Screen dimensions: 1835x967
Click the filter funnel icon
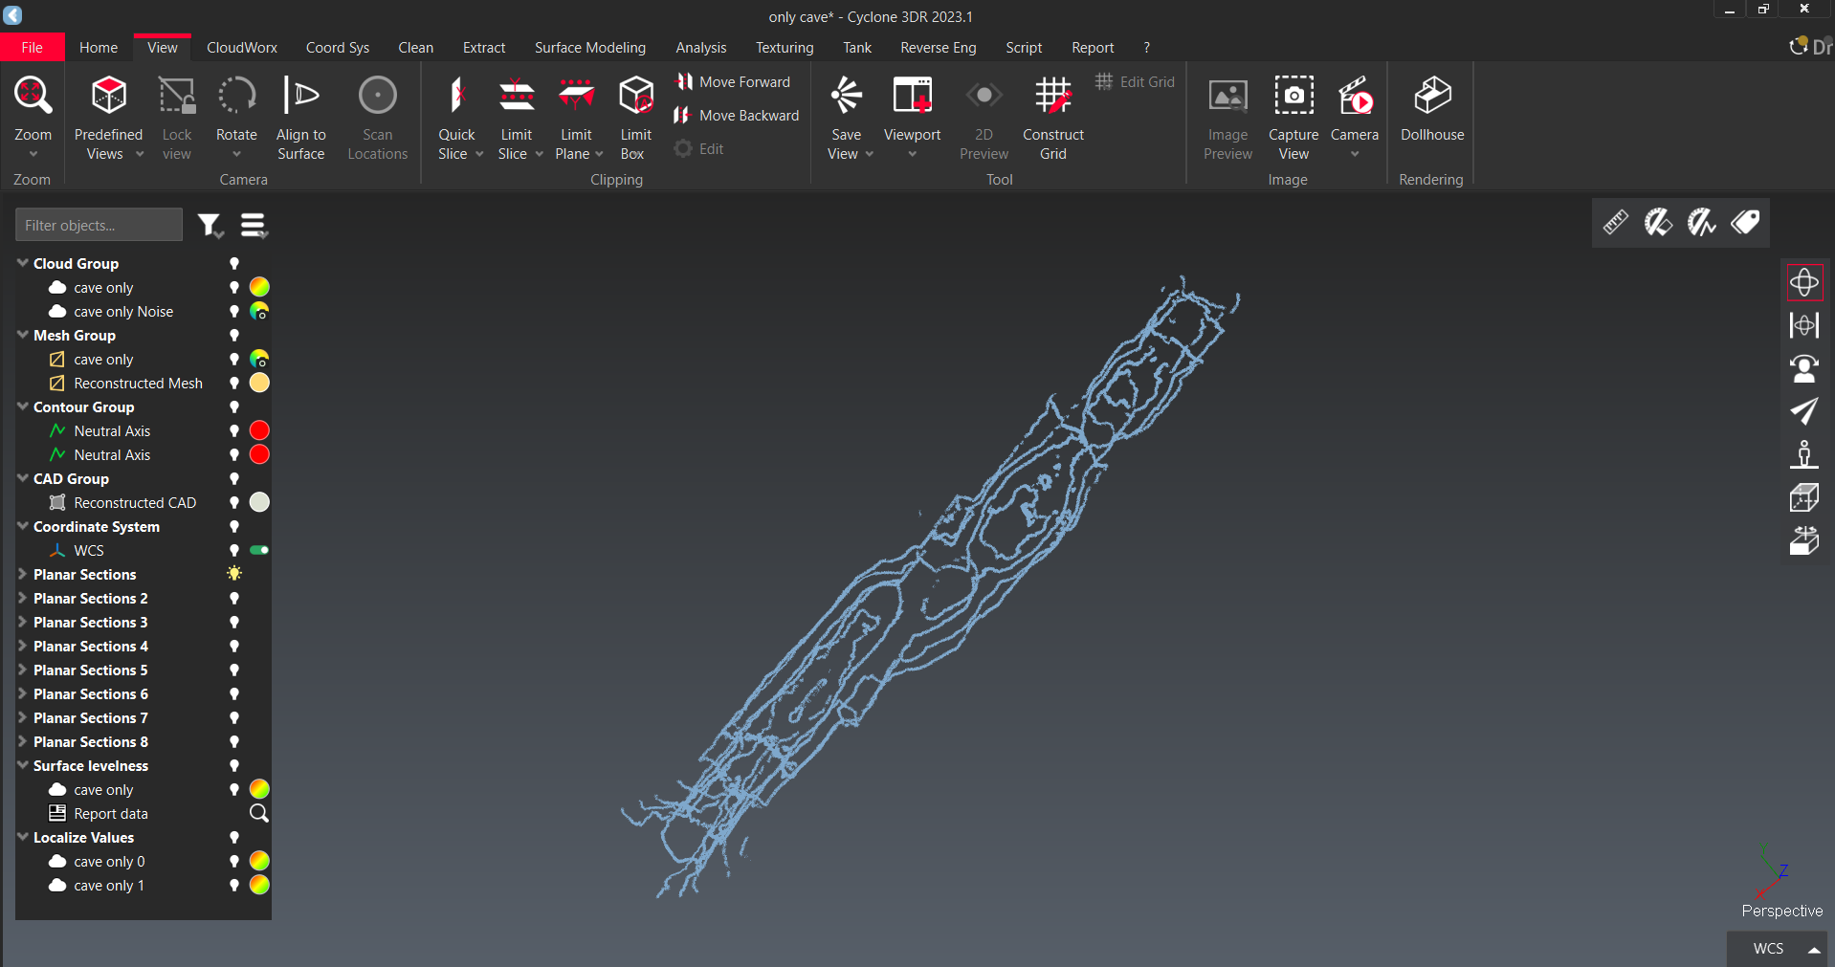(209, 226)
